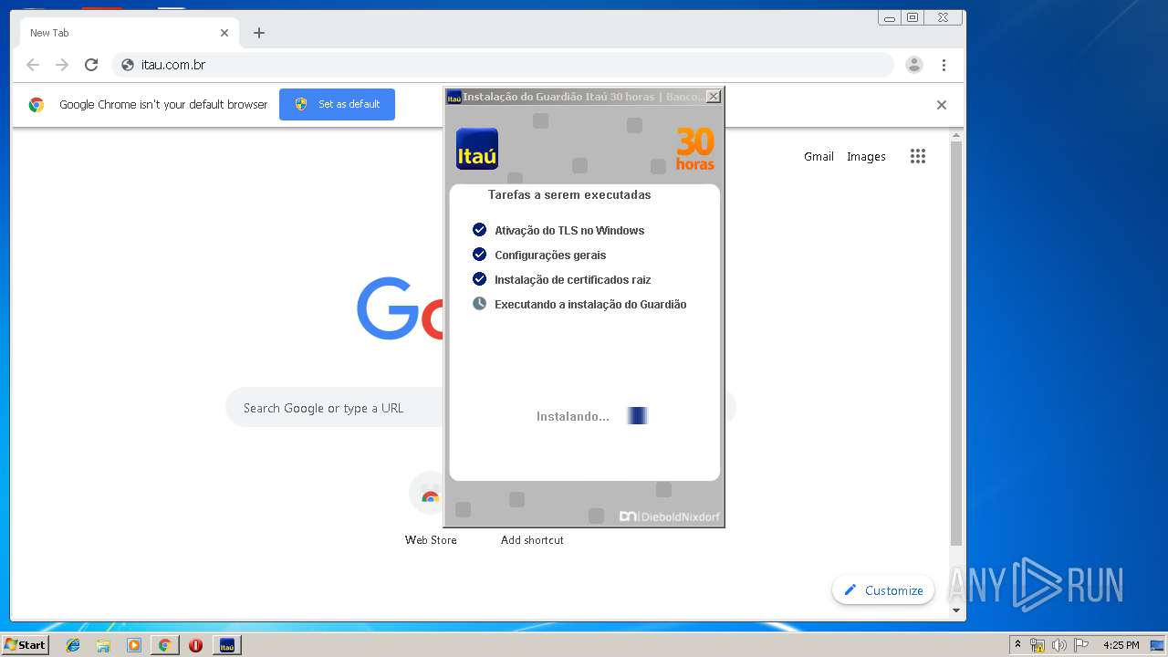Open Google Images link

pyautogui.click(x=866, y=156)
